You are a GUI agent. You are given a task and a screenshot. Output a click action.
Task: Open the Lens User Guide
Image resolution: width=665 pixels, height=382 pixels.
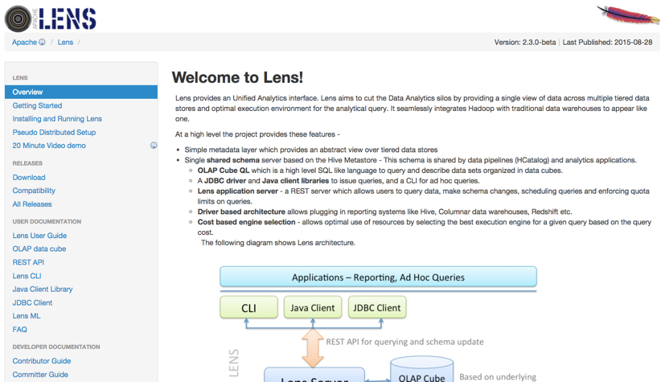tap(39, 236)
